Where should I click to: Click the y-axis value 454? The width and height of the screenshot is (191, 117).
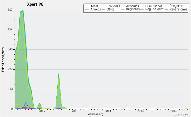pos(10,29)
